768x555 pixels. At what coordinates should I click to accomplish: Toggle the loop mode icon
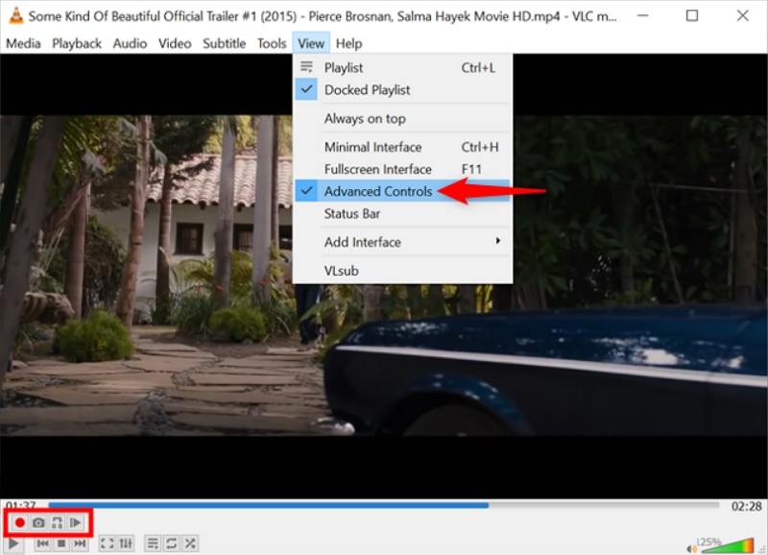tap(171, 543)
